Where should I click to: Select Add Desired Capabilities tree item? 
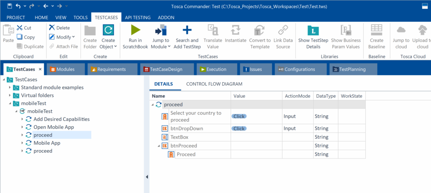[x=61, y=119]
